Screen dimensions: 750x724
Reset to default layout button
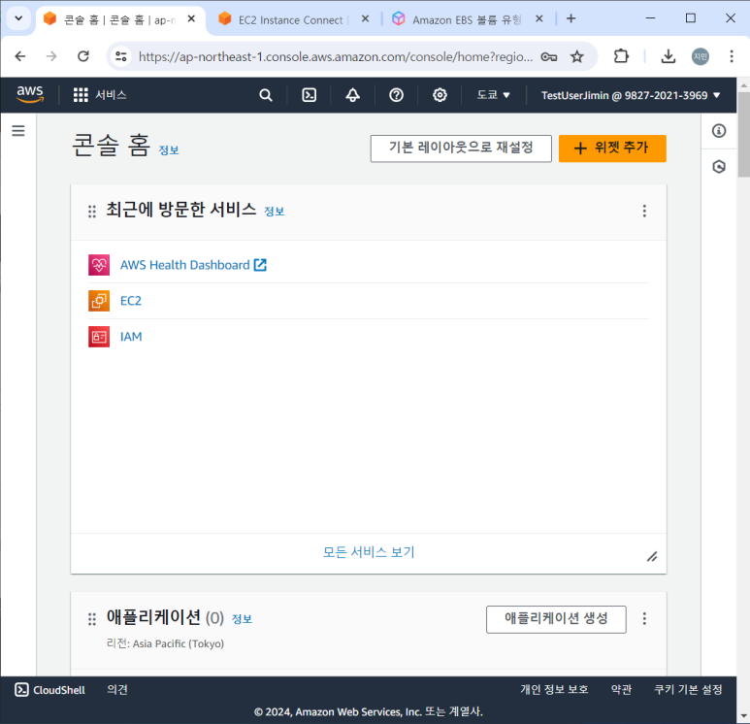click(461, 148)
